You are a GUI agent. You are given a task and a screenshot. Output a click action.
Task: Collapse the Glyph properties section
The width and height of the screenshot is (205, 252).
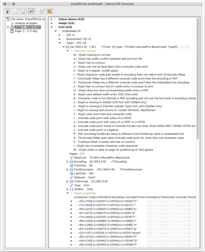click(68, 193)
